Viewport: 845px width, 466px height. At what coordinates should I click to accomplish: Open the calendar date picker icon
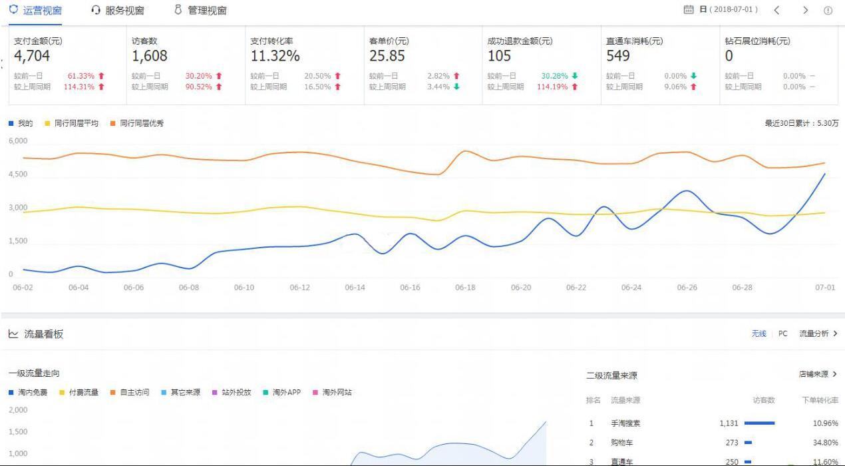(x=689, y=10)
